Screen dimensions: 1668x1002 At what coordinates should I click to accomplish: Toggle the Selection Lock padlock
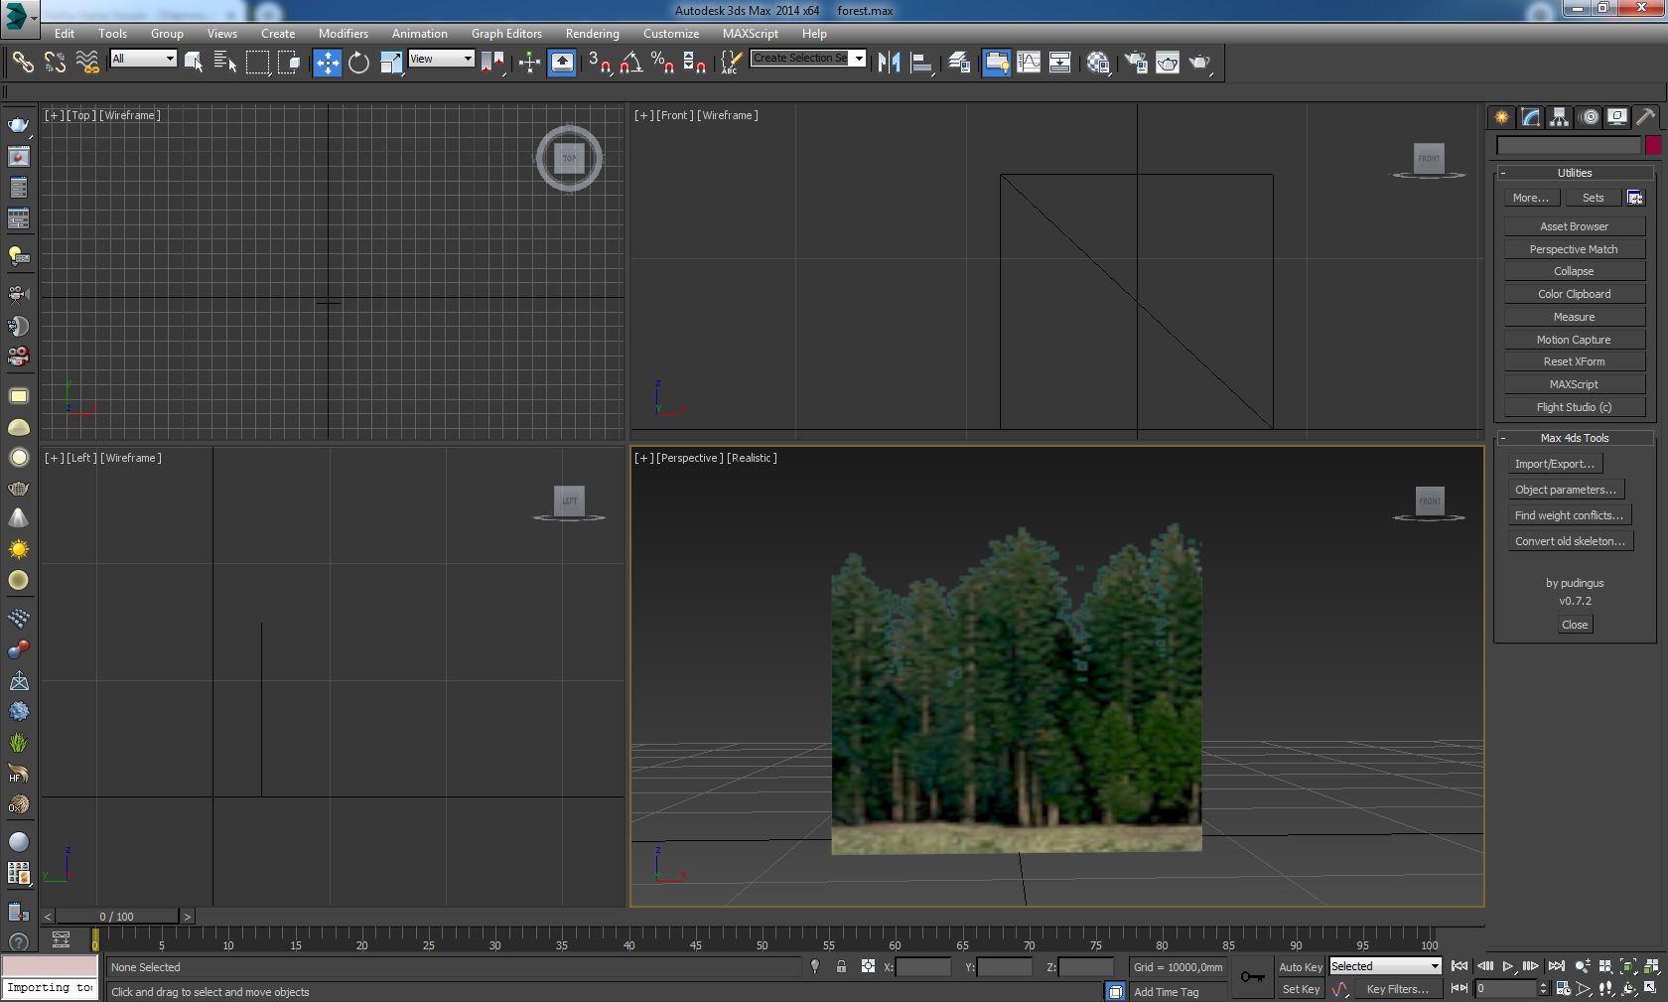click(841, 966)
